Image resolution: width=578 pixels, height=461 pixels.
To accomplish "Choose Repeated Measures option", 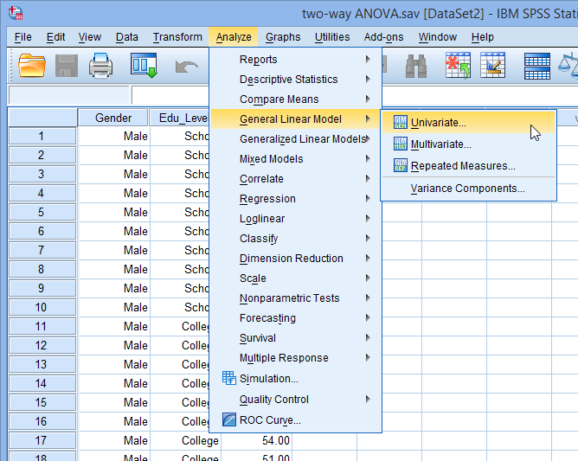I will [462, 166].
